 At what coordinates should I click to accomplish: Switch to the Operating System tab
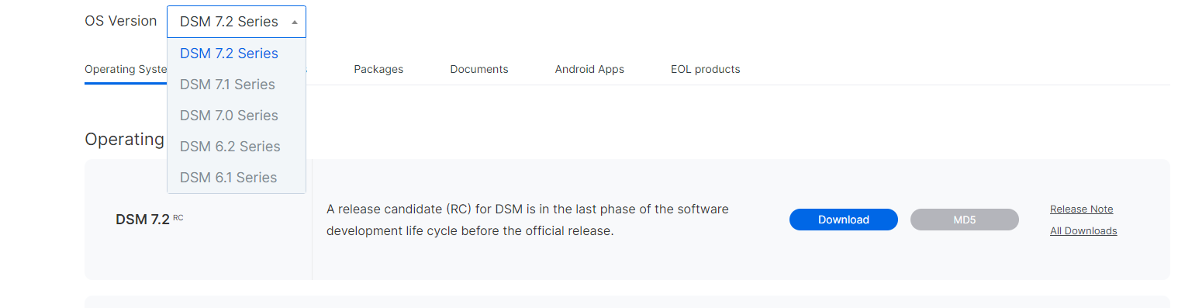point(126,69)
